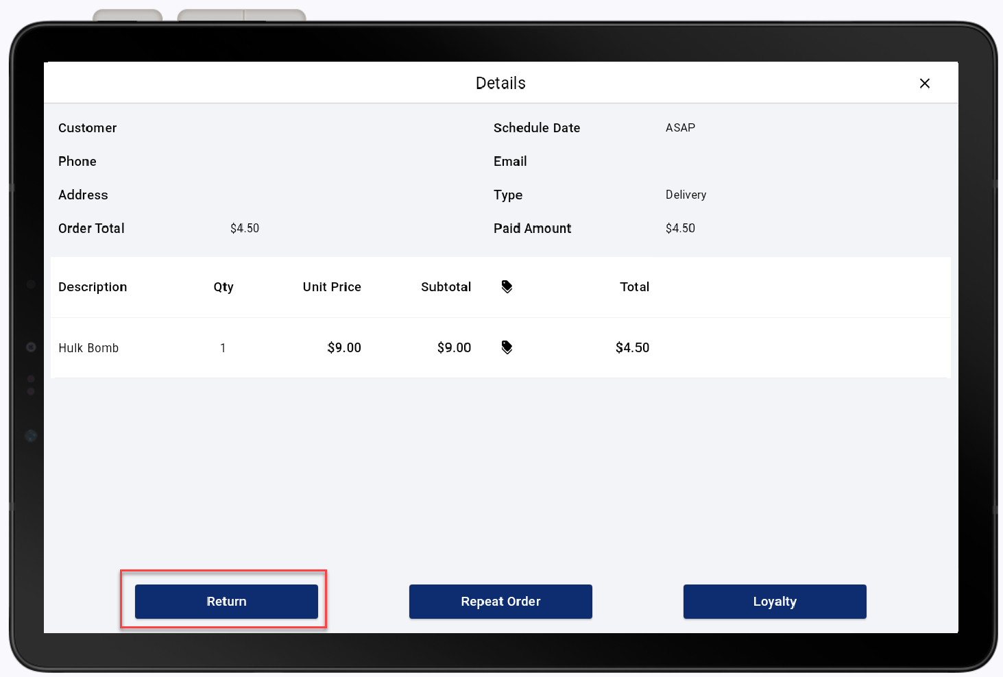Image resolution: width=1003 pixels, height=677 pixels.
Task: Click the Subtotal column header
Action: point(446,286)
